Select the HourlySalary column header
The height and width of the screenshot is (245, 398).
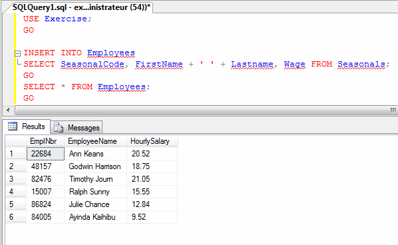152,141
